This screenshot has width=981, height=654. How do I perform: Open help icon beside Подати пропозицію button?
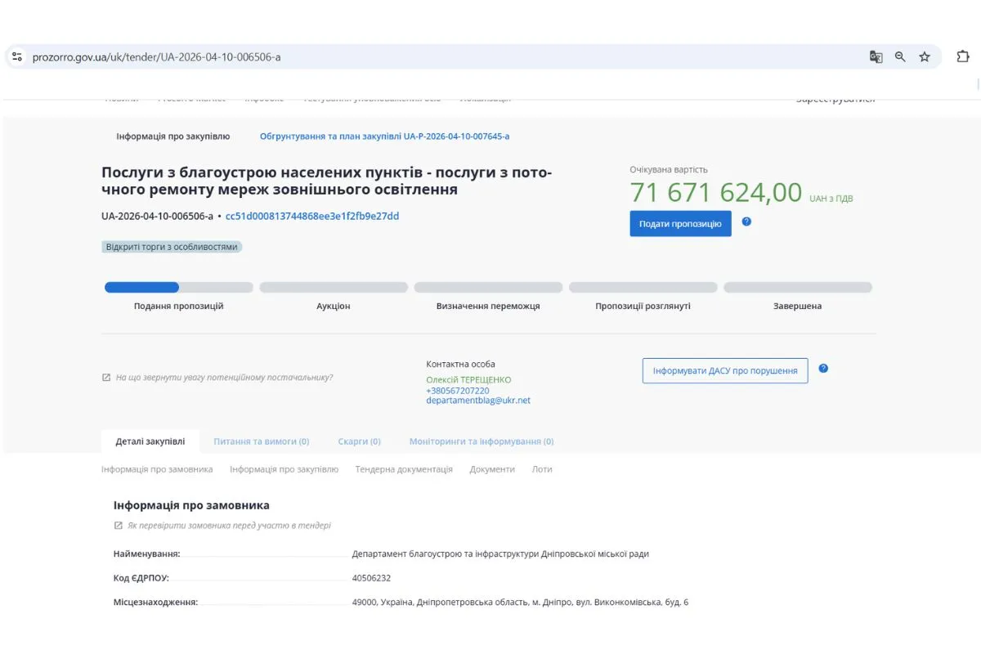point(746,222)
